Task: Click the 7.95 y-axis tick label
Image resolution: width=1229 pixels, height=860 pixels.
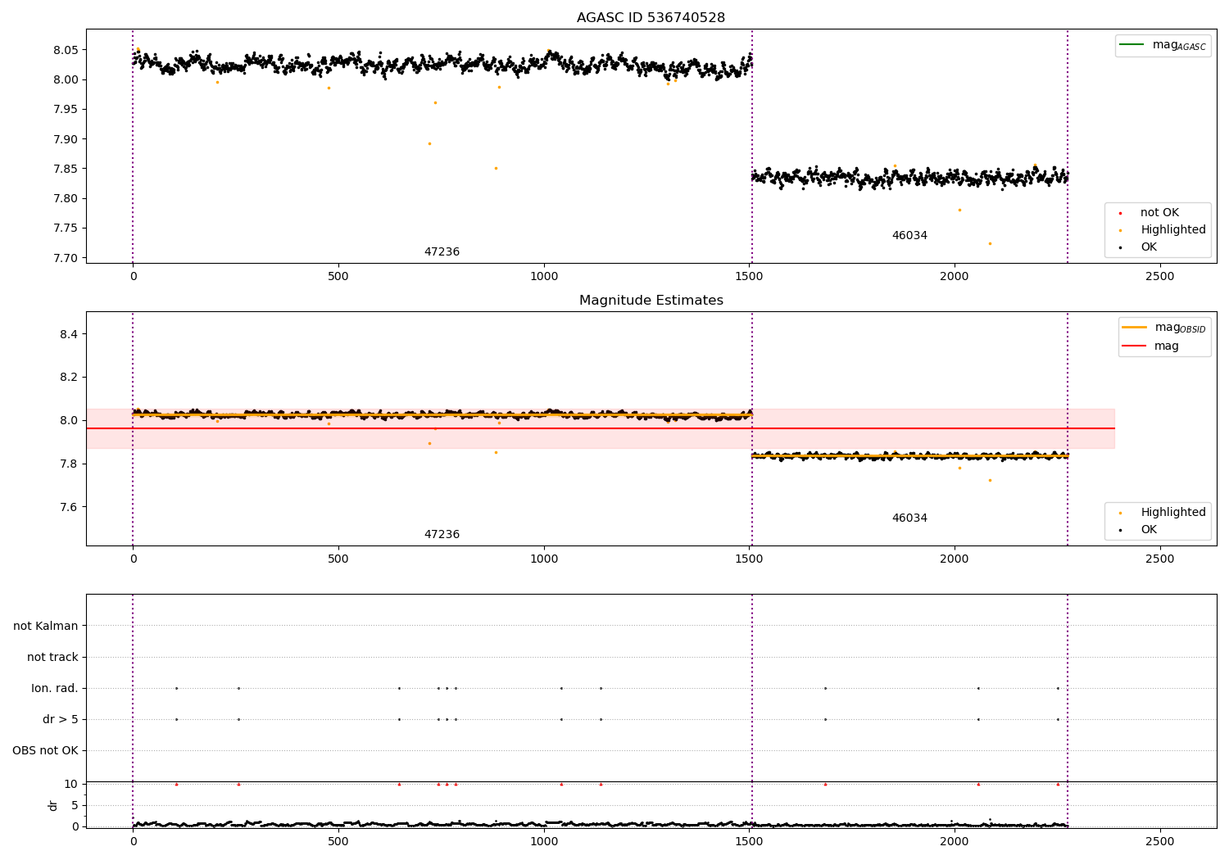Action: coord(66,110)
